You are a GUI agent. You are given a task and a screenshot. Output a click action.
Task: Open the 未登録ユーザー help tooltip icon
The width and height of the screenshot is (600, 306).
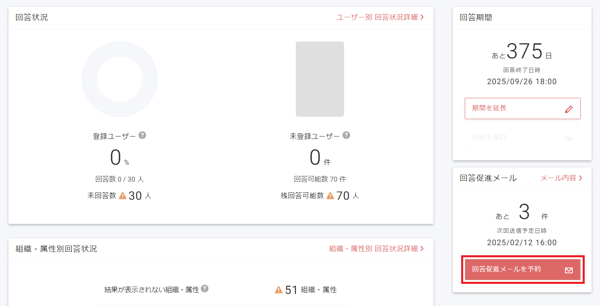point(347,136)
